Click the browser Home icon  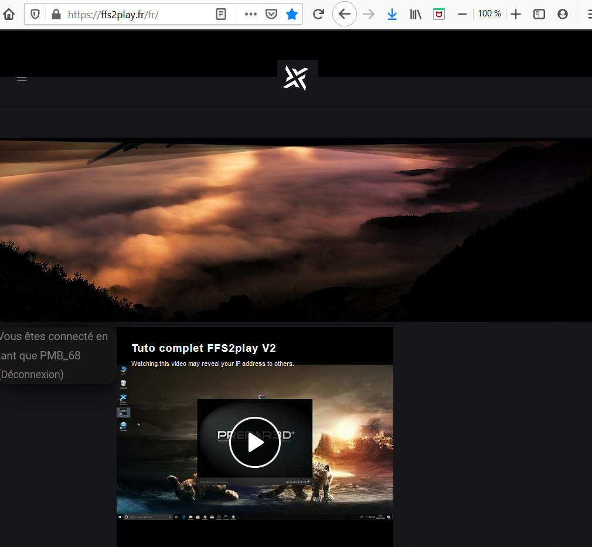(9, 14)
